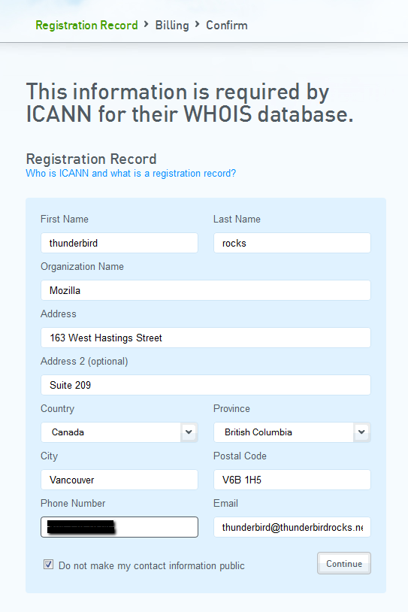Viewport: 408px width, 612px height.
Task: Uncheck 'Do not make my contact information public'
Action: click(48, 565)
